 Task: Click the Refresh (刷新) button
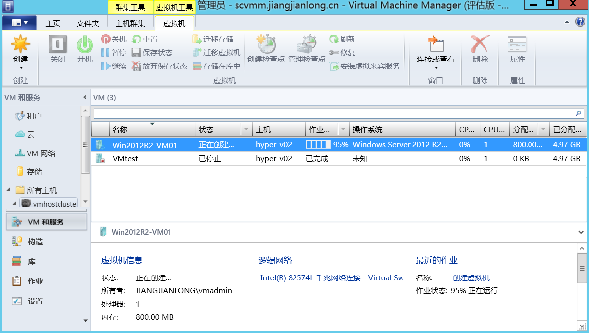click(342, 39)
